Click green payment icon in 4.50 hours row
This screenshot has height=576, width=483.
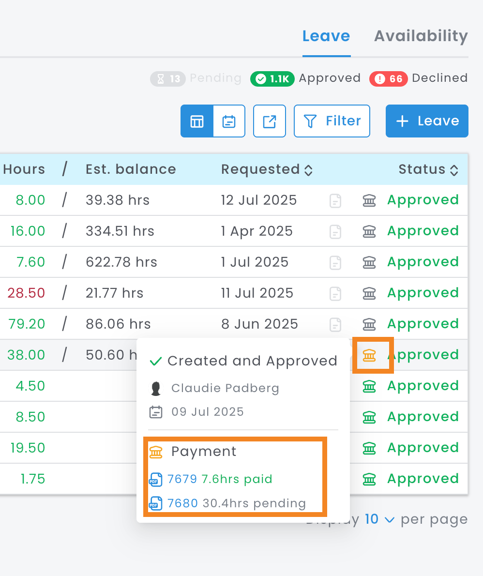(369, 386)
